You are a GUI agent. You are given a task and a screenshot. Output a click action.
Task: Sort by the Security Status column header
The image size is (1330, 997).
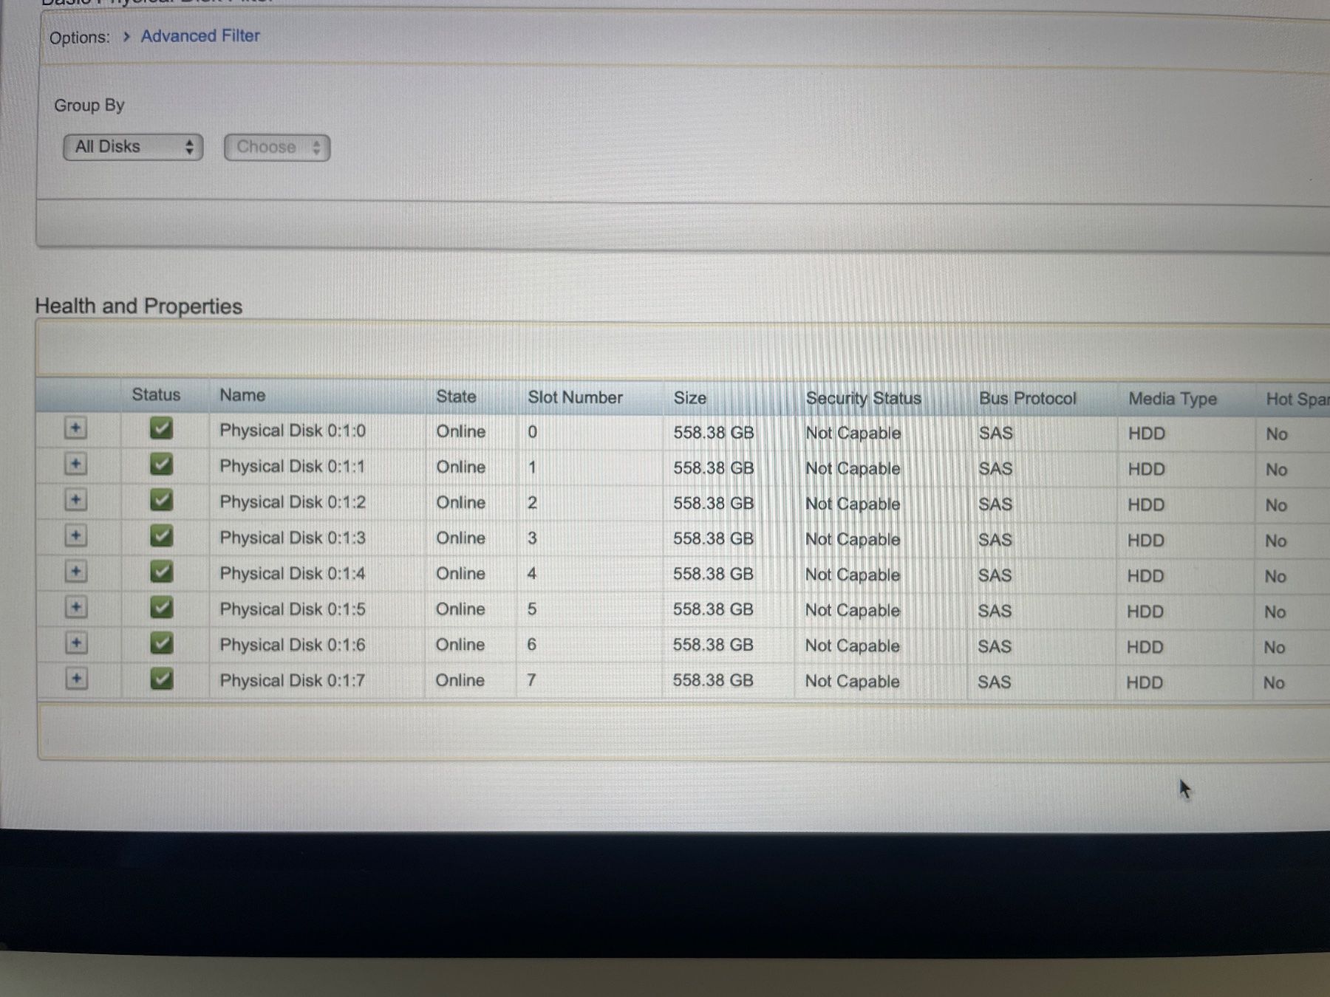863,398
